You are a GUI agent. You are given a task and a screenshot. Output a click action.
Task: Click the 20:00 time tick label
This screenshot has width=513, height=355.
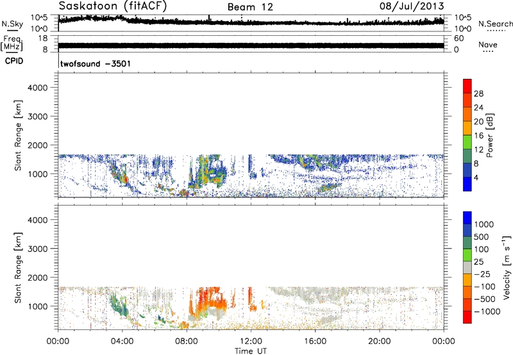379,342
